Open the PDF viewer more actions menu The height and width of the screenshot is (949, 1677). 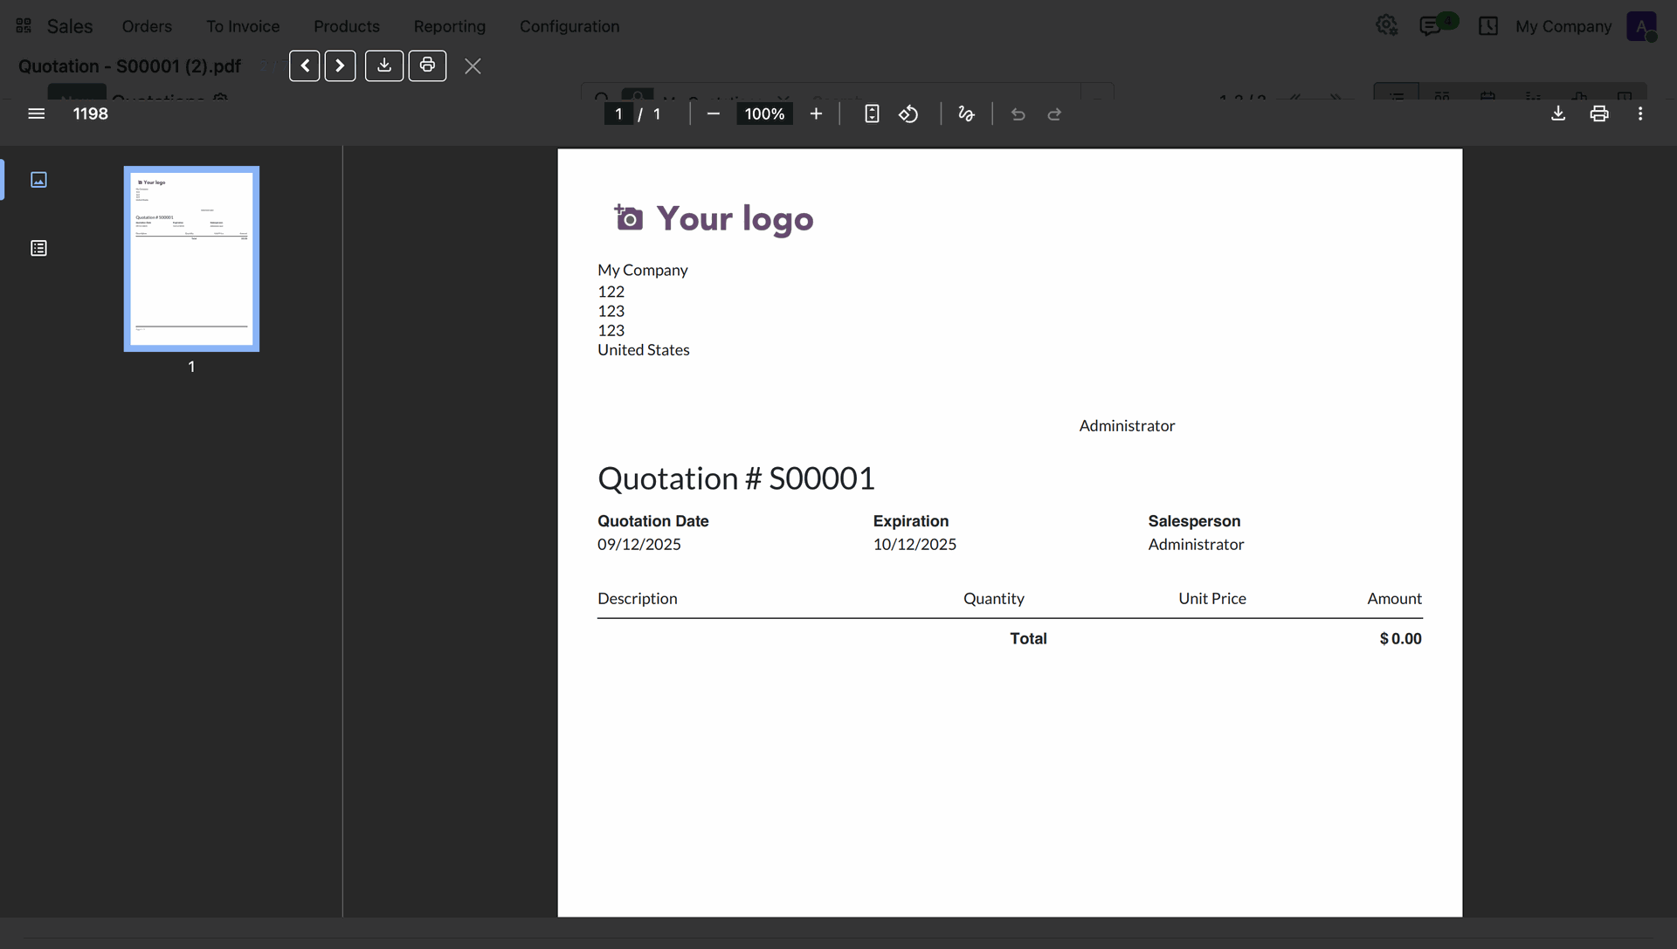click(x=1640, y=113)
